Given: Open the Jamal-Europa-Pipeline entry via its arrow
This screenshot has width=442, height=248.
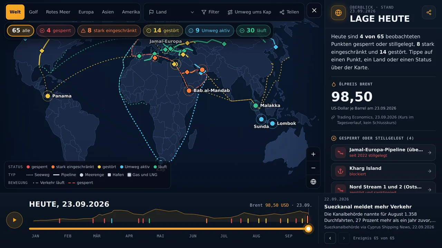Looking at the screenshot, I should [x=430, y=153].
